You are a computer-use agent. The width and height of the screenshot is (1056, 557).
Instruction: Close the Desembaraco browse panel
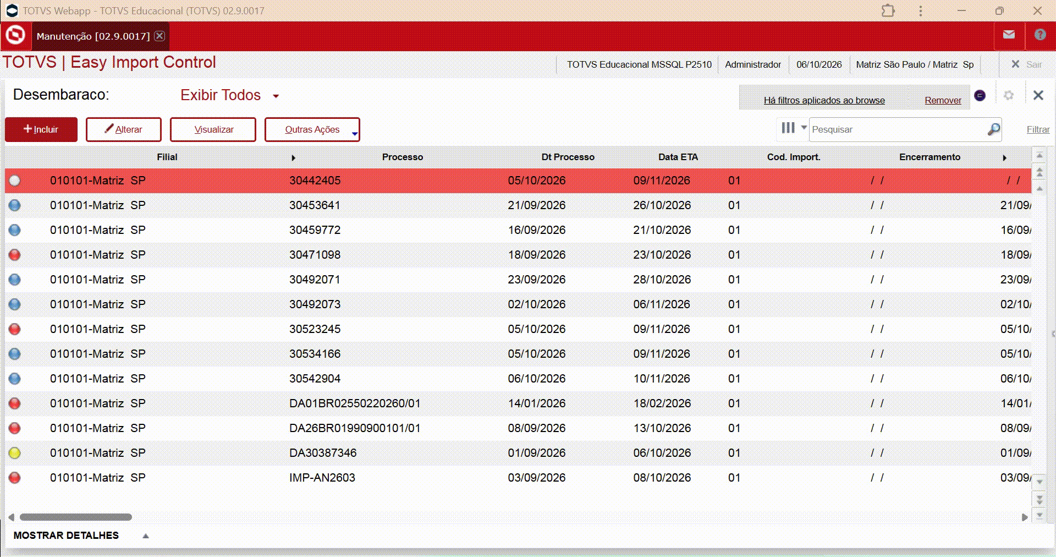1038,95
